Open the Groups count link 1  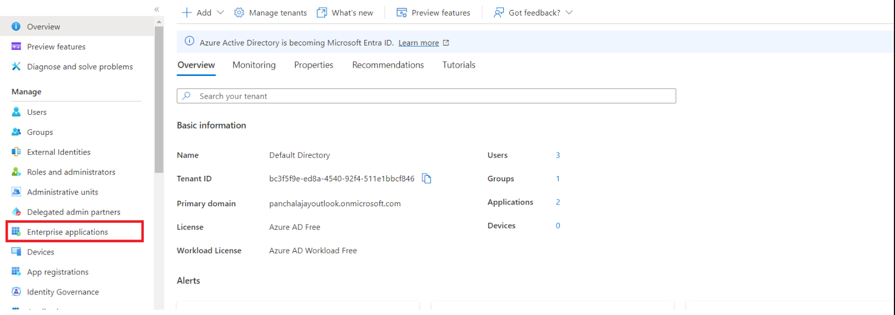point(558,179)
